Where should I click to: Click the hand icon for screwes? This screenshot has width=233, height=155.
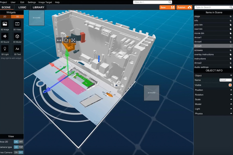(x=230, y=50)
